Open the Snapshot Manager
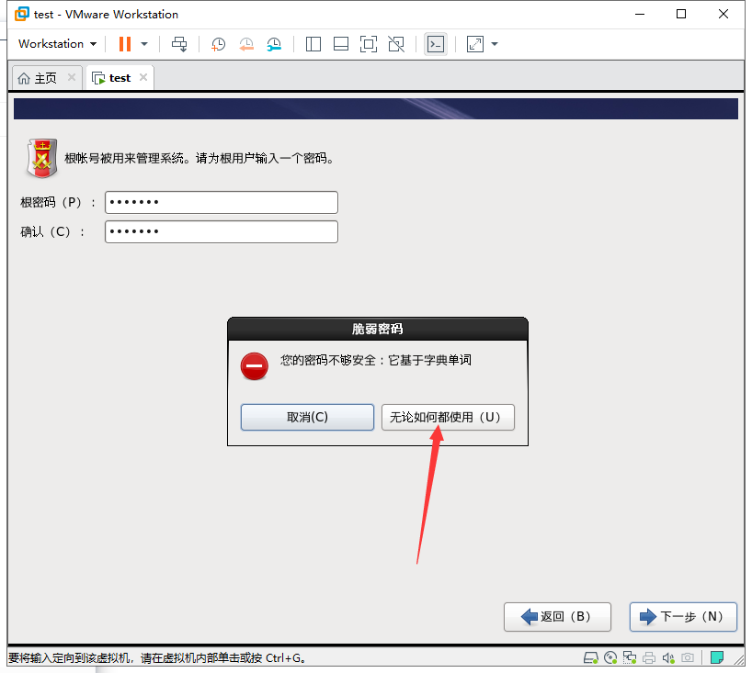 tap(274, 43)
